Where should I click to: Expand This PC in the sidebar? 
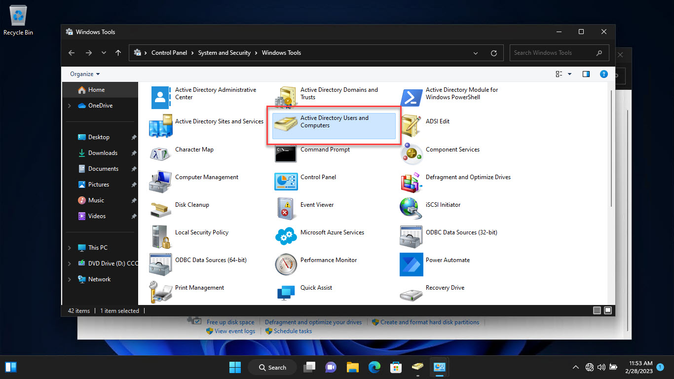tap(70, 247)
